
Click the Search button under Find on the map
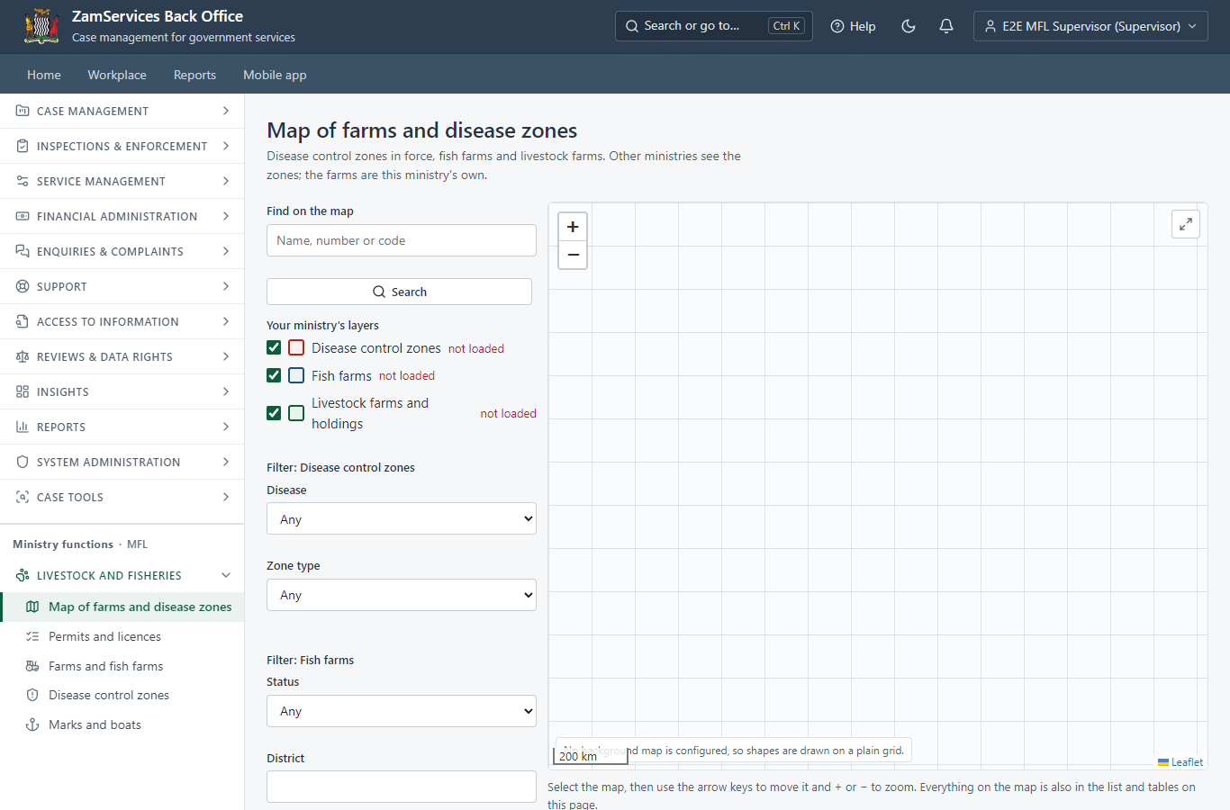click(x=399, y=292)
